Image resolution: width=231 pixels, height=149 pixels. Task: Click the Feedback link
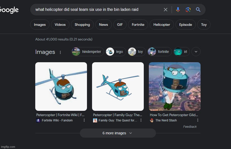[x=190, y=127]
